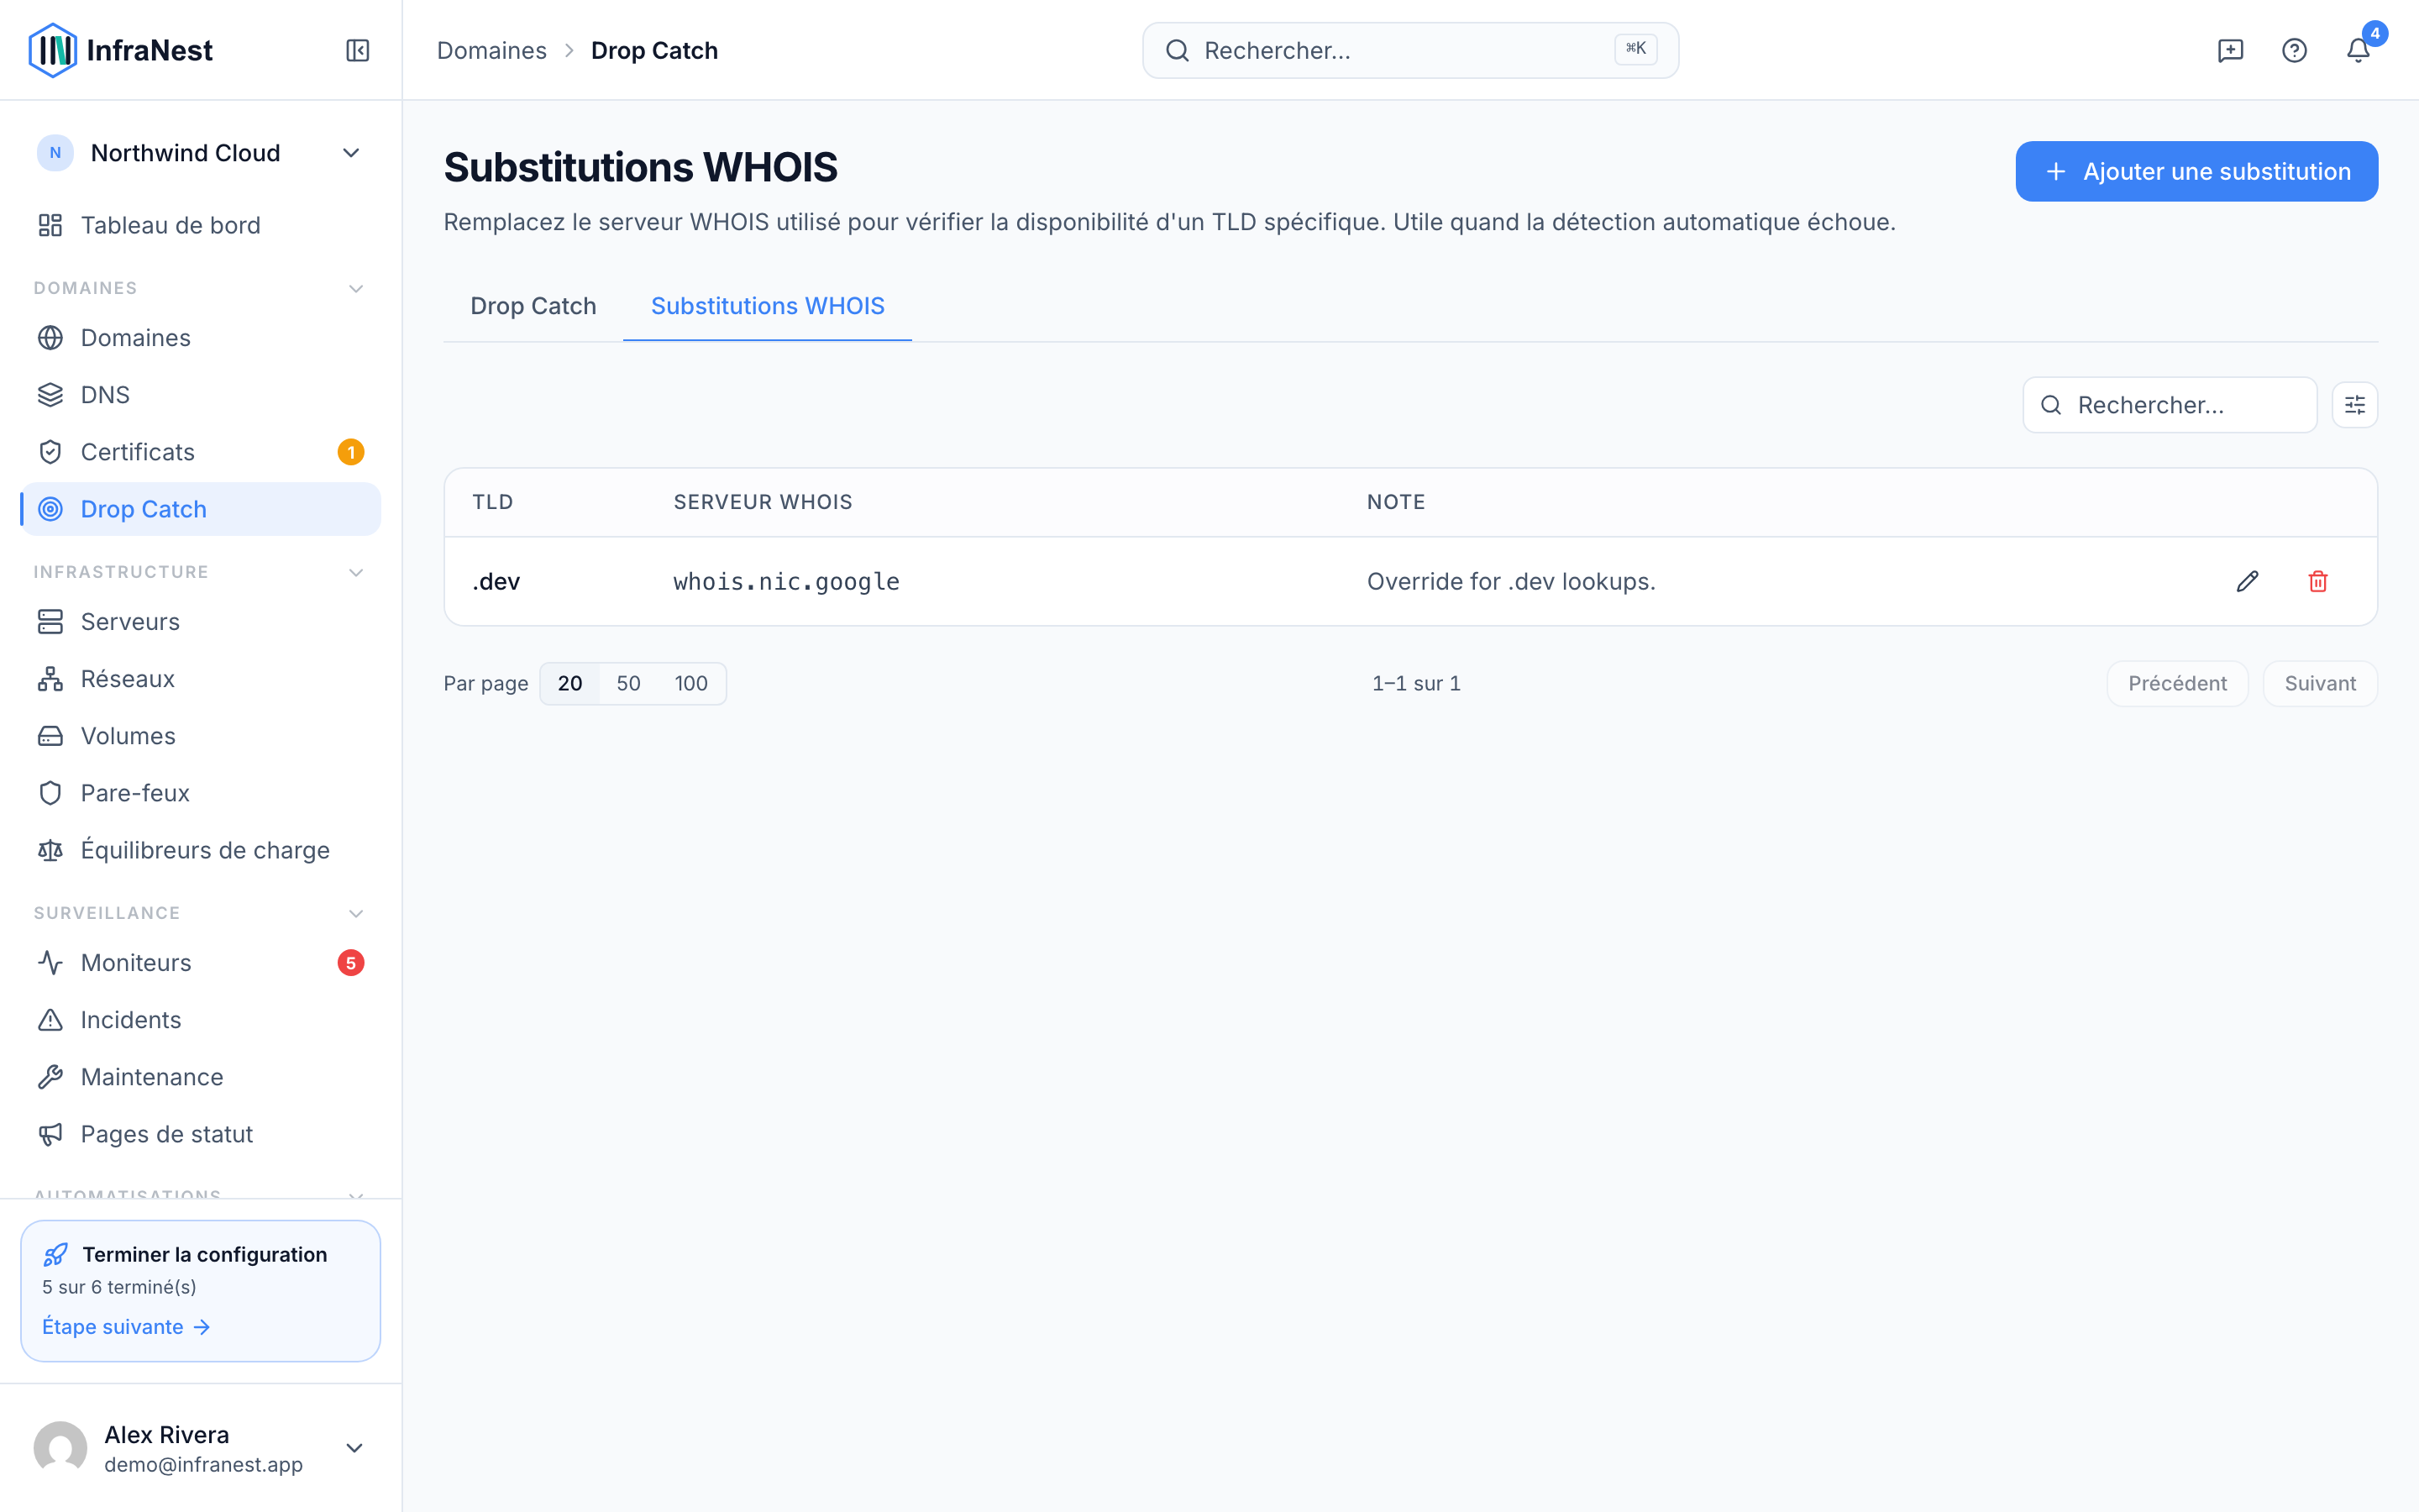The width and height of the screenshot is (2419, 1512).
Task: Set per page to 20
Action: pos(569,683)
